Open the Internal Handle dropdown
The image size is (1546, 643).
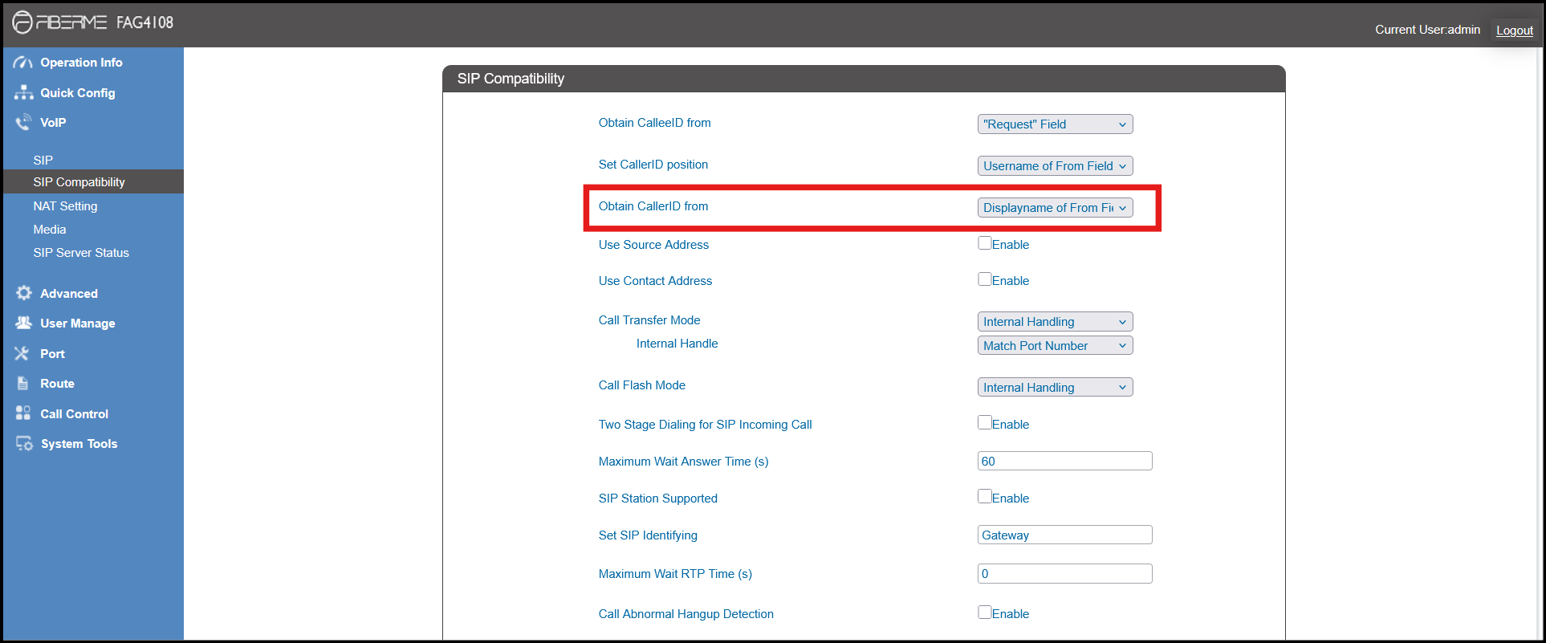point(1055,346)
